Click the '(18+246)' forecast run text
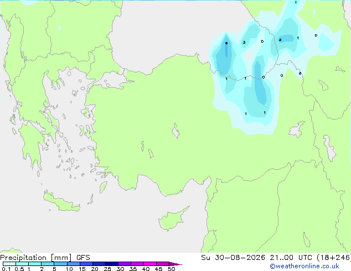The image size is (351, 271). click(334, 258)
